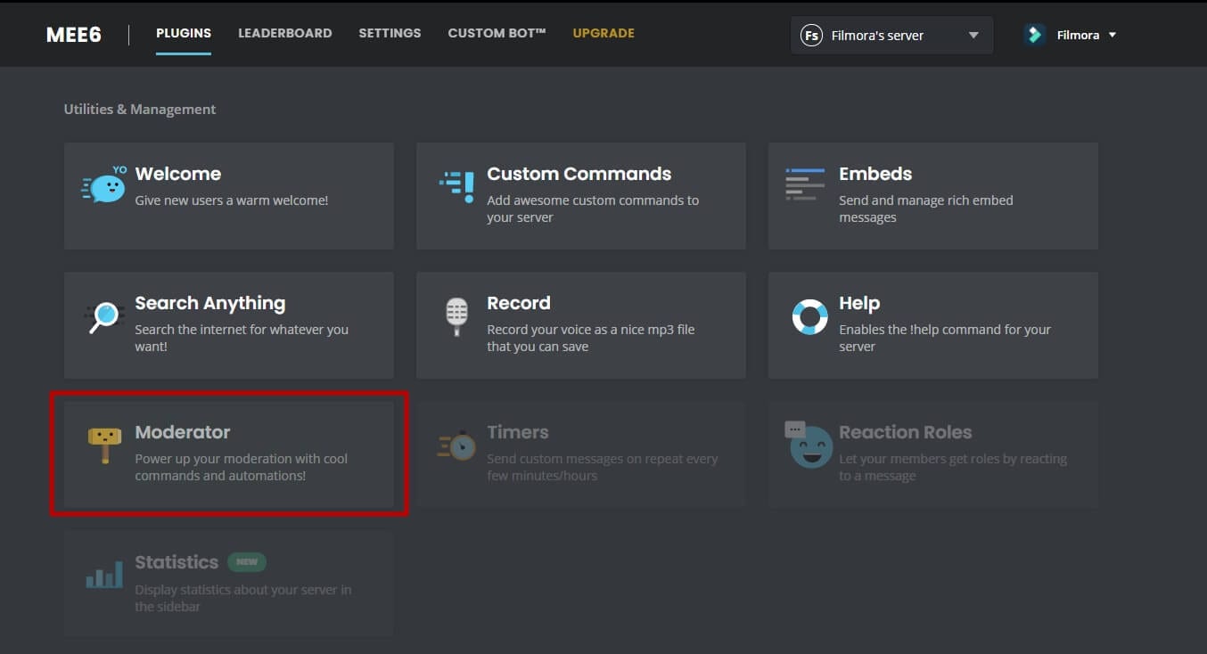Click the Moderator hammer icon
Viewport: 1207px width, 654px height.
tap(104, 445)
